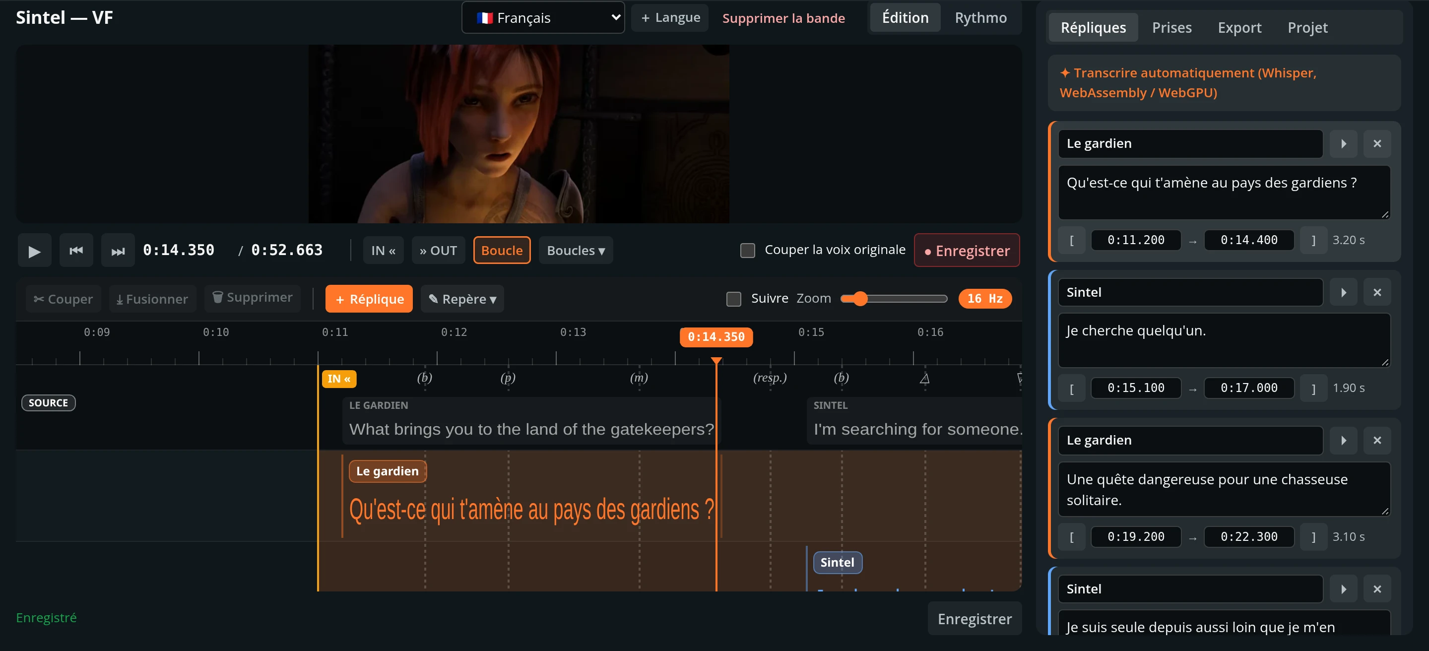1429x651 pixels.
Task: Switch to Rythmo mode
Action: [980, 18]
